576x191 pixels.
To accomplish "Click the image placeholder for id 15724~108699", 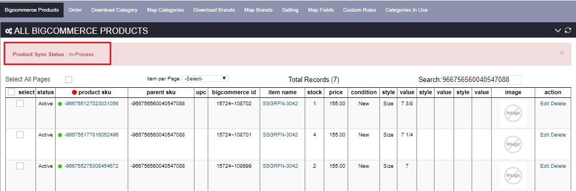I will tap(513, 176).
